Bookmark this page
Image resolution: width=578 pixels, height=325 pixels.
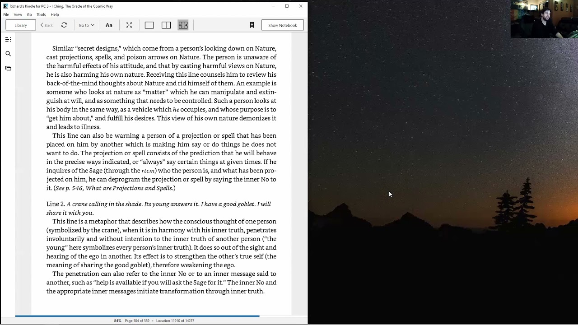(252, 25)
